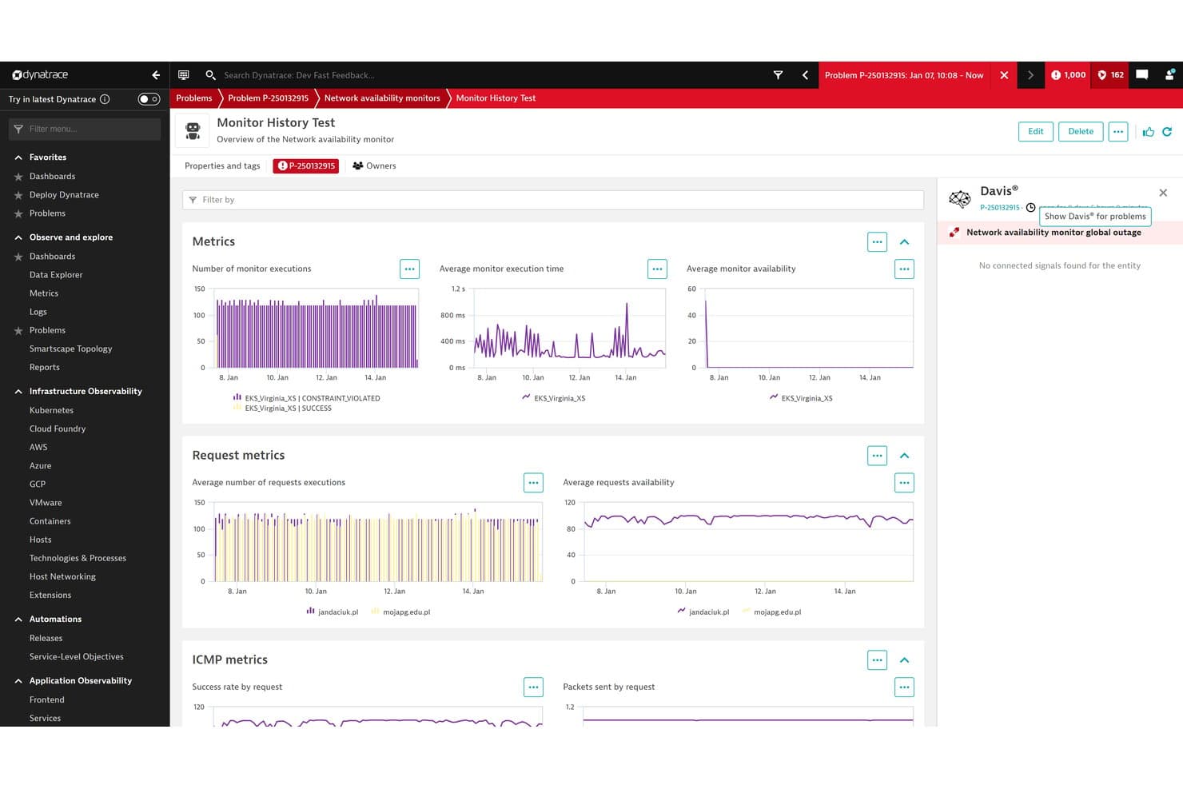Screen dimensions: 1183x789
Task: Toggle the Try in latest Dynatrace switch
Action: (x=149, y=99)
